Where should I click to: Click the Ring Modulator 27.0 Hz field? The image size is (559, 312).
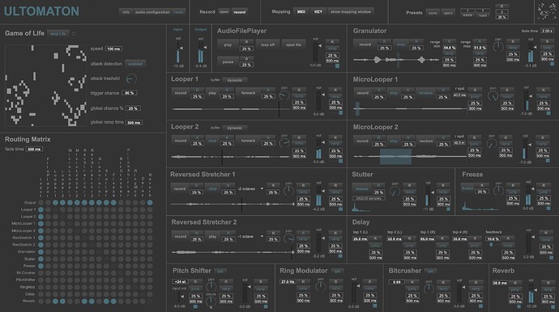(x=288, y=282)
